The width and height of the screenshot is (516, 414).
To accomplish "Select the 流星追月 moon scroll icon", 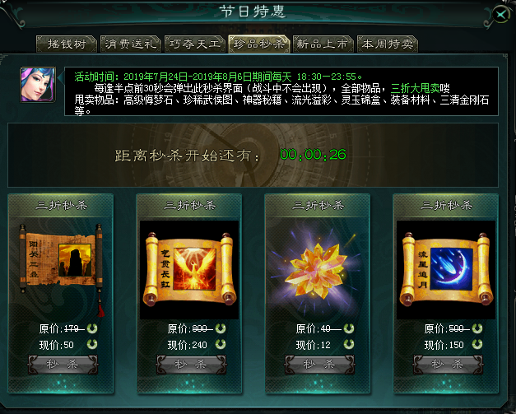I will tap(446, 270).
